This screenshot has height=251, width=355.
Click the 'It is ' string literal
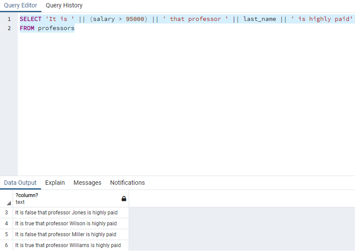pyautogui.click(x=60, y=19)
